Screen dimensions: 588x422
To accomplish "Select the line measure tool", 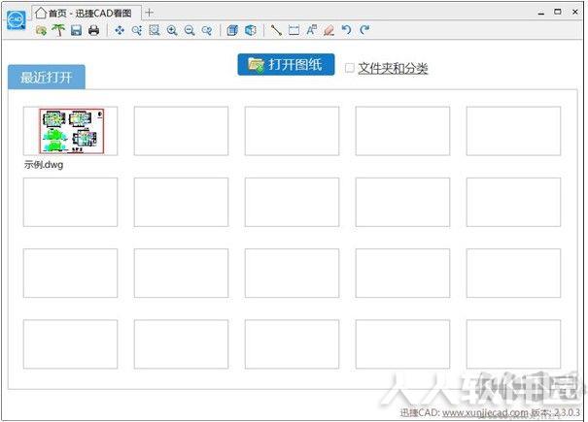I will point(276,30).
